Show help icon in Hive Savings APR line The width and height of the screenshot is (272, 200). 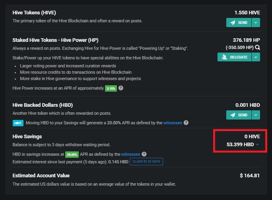[x=144, y=154]
